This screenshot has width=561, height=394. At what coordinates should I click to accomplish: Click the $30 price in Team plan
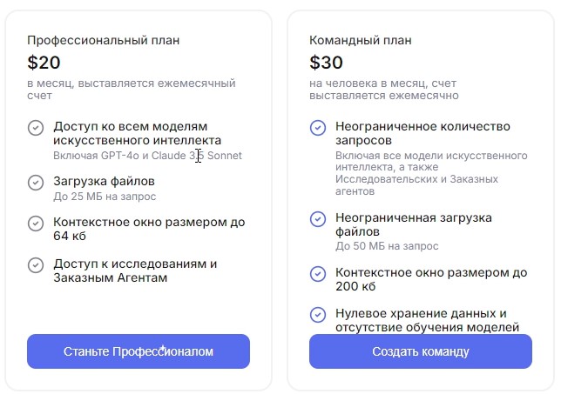326,63
